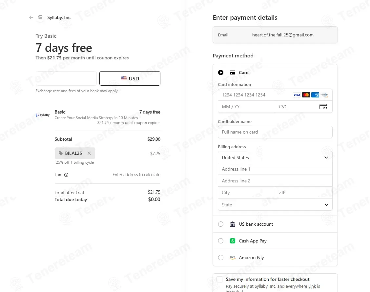Click the back arrow icon

(x=31, y=17)
